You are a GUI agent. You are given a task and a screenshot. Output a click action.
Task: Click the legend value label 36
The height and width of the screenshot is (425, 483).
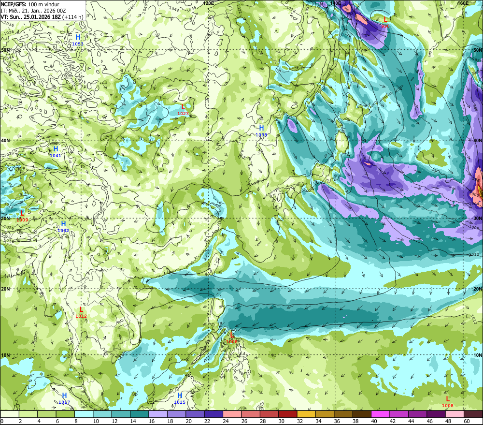(337, 421)
